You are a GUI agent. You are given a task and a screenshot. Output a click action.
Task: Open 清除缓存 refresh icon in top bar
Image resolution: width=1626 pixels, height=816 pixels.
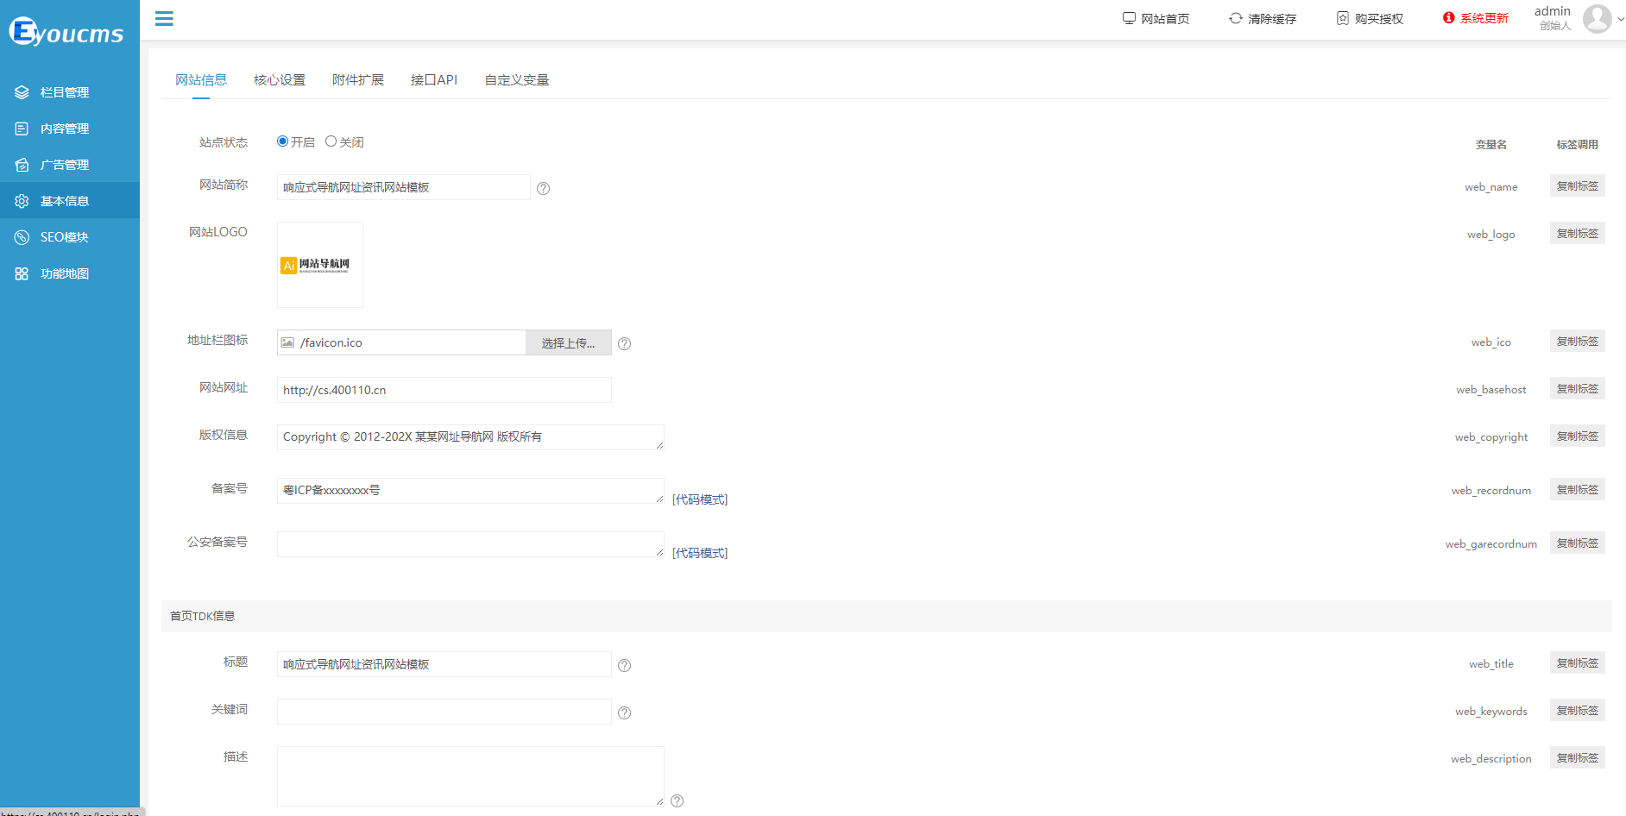[1235, 18]
